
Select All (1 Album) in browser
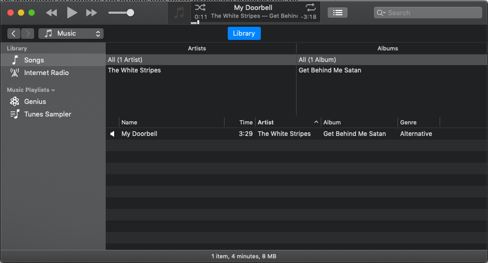pos(392,60)
